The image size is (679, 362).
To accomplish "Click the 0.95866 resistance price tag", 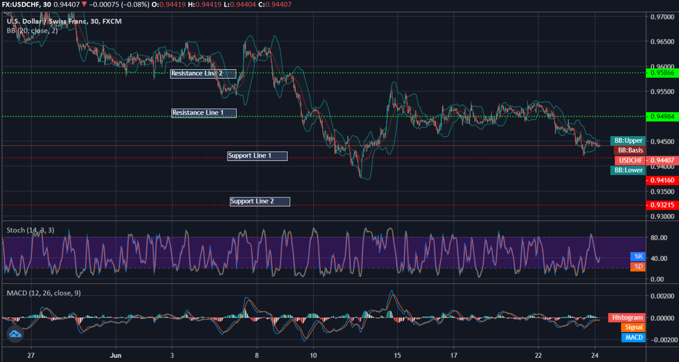I will point(662,73).
